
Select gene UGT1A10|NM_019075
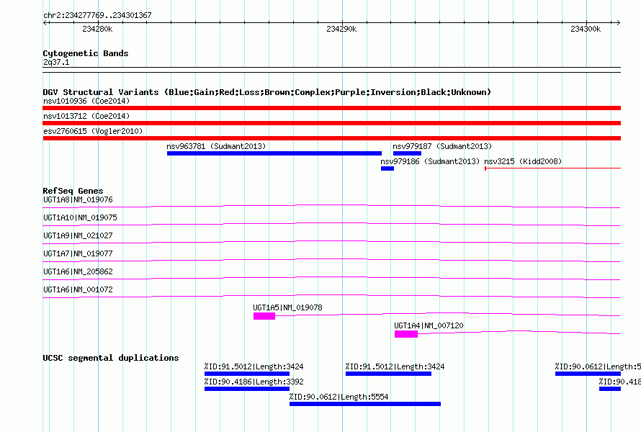point(80,218)
